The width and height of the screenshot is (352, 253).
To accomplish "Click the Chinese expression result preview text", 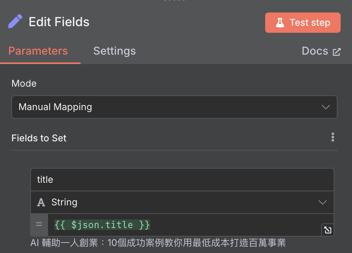I will (x=158, y=243).
